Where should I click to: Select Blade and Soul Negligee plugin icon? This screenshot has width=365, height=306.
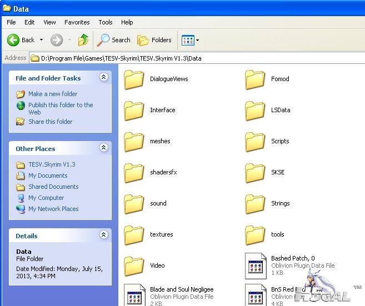click(134, 295)
